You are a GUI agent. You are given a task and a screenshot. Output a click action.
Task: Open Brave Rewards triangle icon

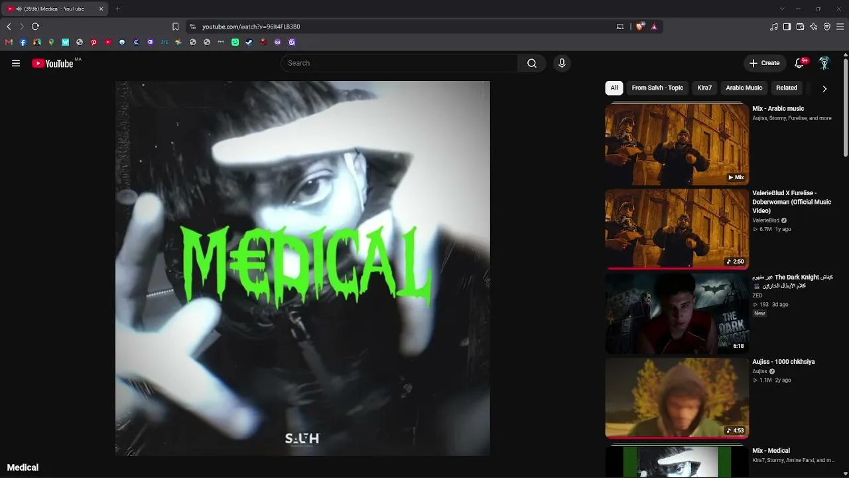tap(654, 27)
